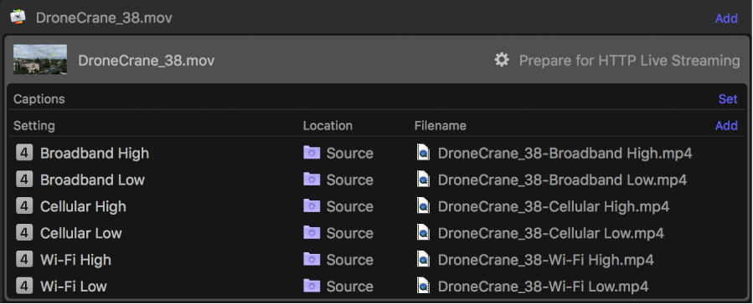Click the MPEG-4 badge icon for Wi-Fi Low

[x=24, y=286]
